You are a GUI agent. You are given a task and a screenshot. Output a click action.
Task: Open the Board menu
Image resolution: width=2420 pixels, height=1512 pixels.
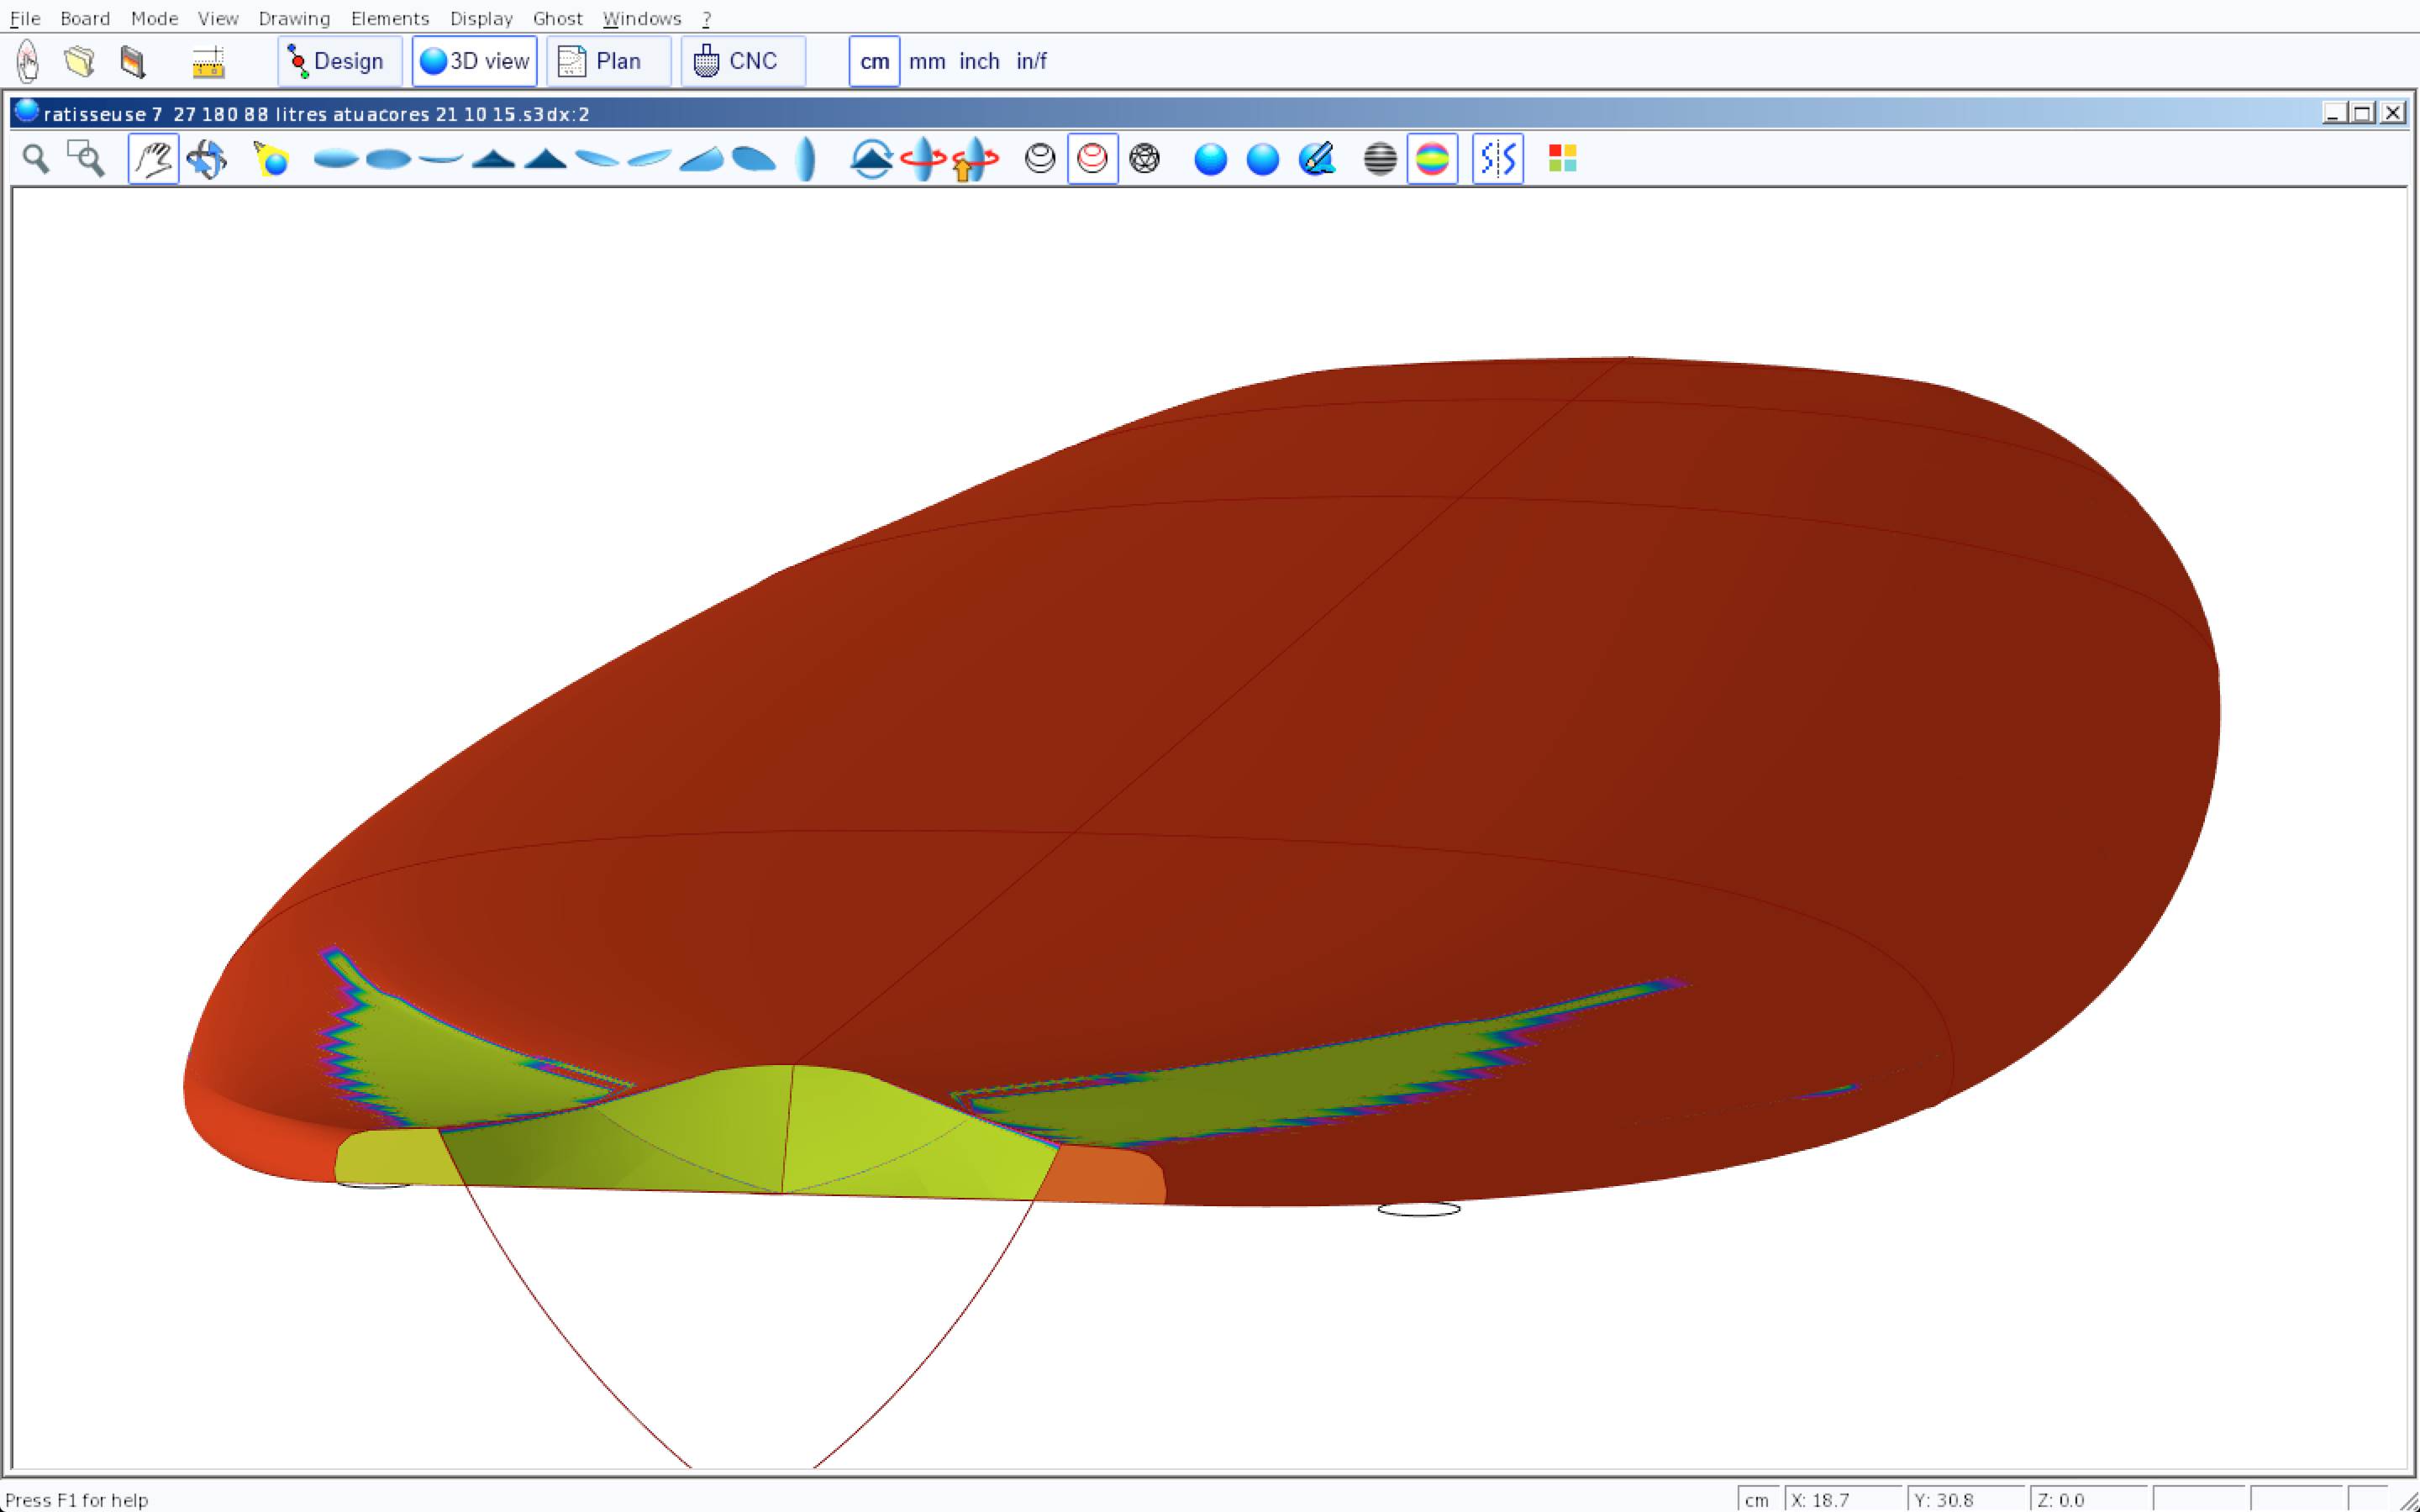coord(85,18)
